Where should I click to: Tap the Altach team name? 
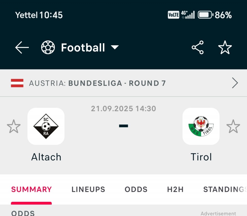tap(46, 157)
